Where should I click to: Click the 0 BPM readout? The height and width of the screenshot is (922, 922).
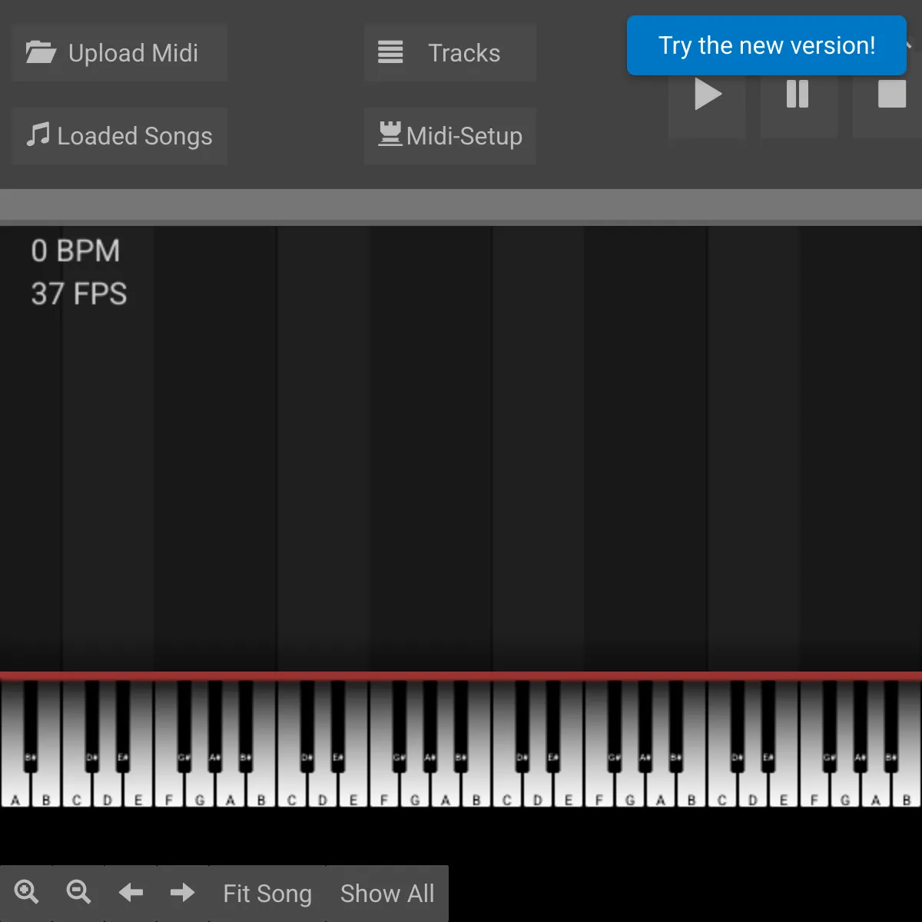click(75, 251)
